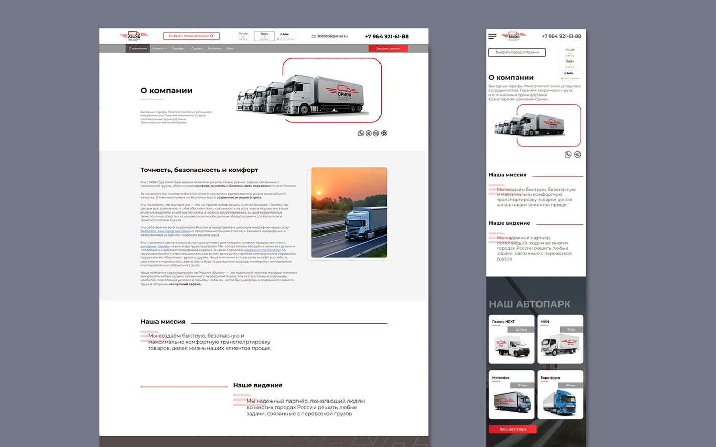Click Выбрать город отправки button in the mobile layout
The width and height of the screenshot is (716, 447).
pyautogui.click(x=517, y=52)
